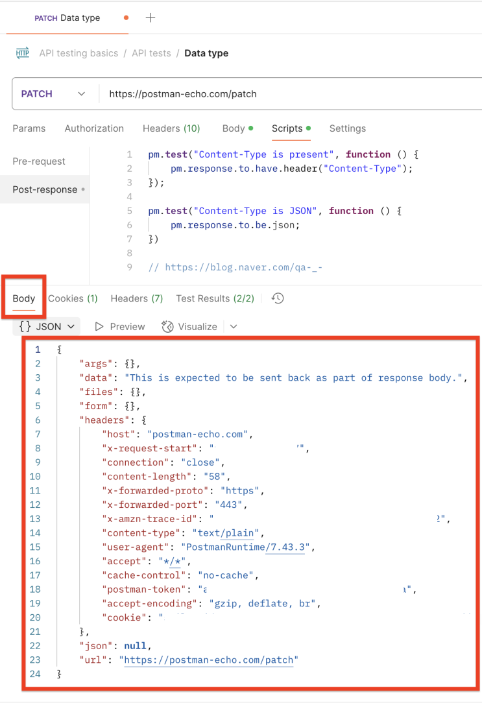Click the "host" postman-echo.com line
The width and height of the screenshot is (482, 703).
pyautogui.click(x=178, y=434)
